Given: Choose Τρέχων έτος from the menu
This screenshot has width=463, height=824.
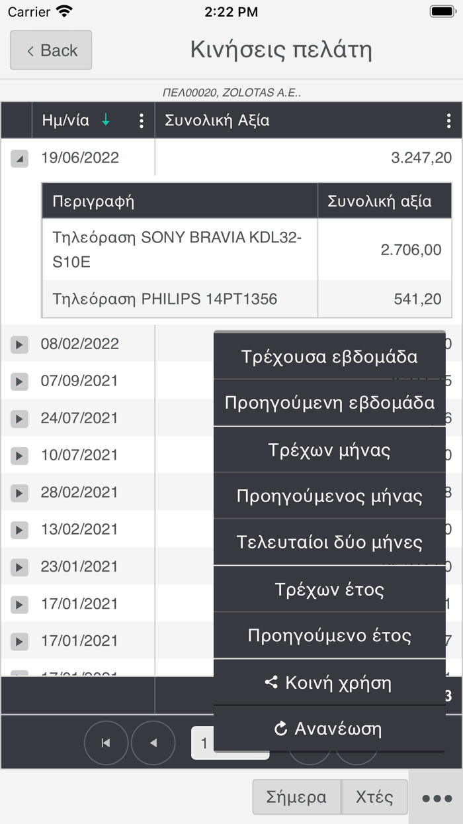Looking at the screenshot, I should (x=329, y=588).
